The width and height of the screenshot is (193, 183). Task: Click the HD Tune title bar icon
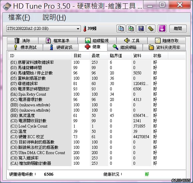pyautogui.click(x=7, y=6)
